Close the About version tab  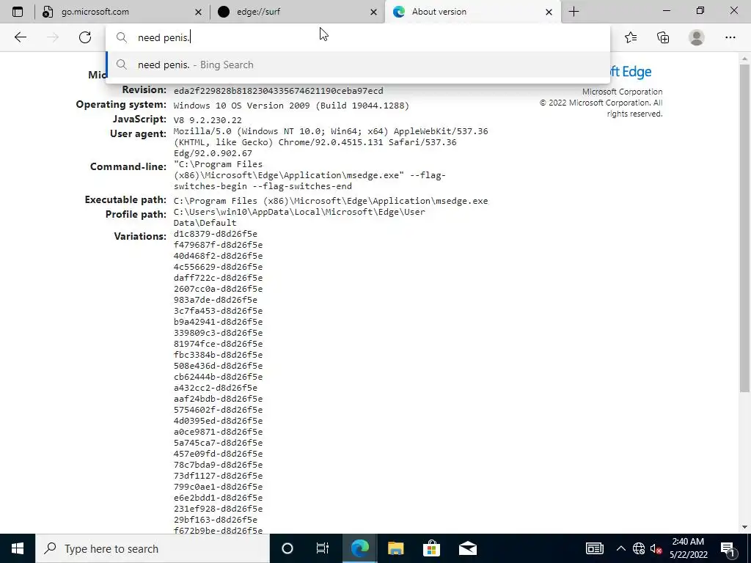point(549,12)
